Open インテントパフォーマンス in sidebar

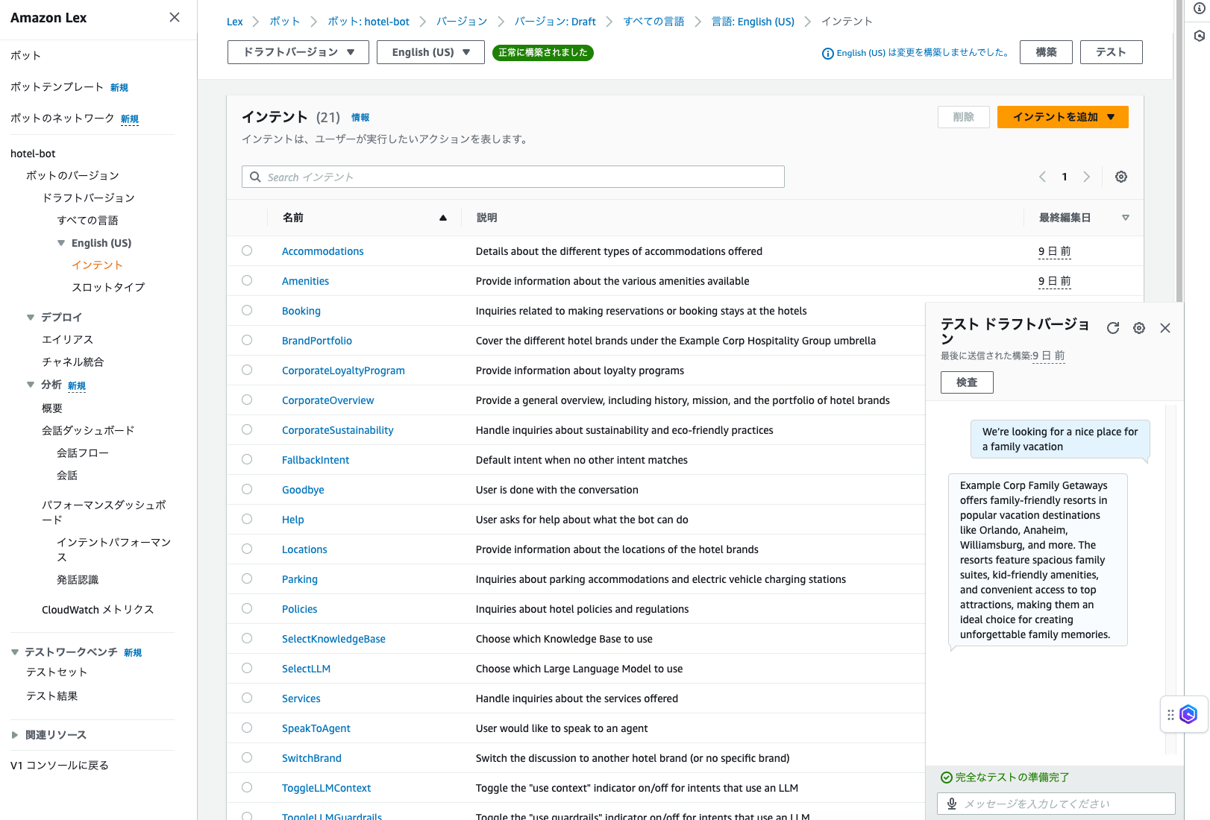pos(114,550)
